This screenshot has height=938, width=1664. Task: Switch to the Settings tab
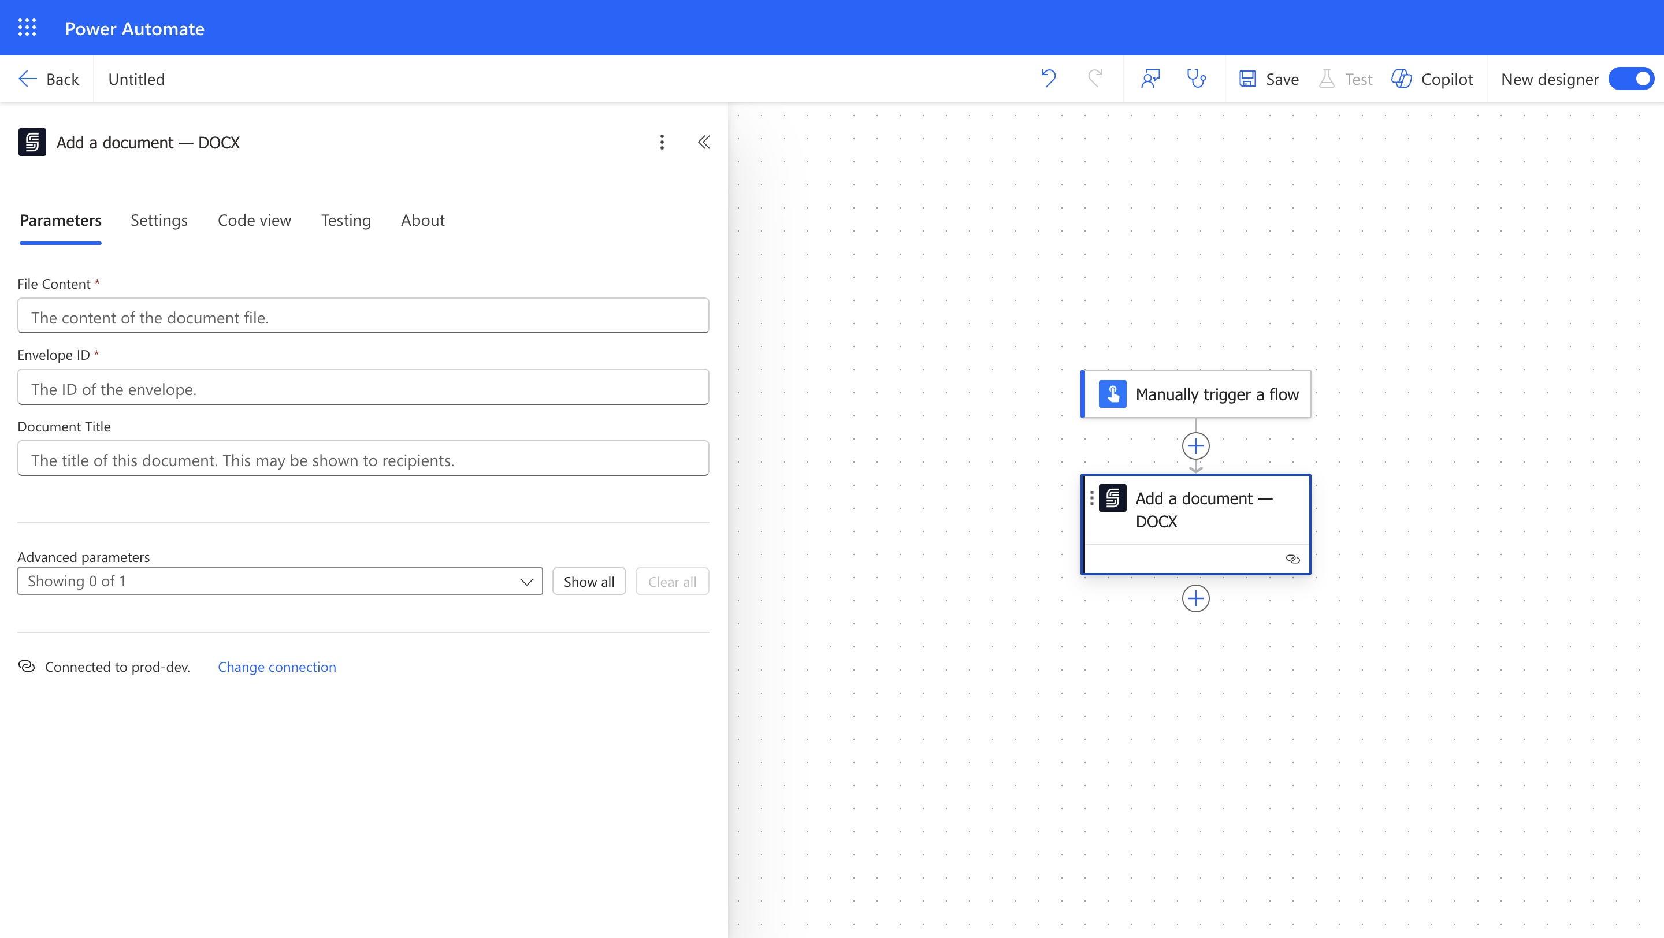click(159, 220)
